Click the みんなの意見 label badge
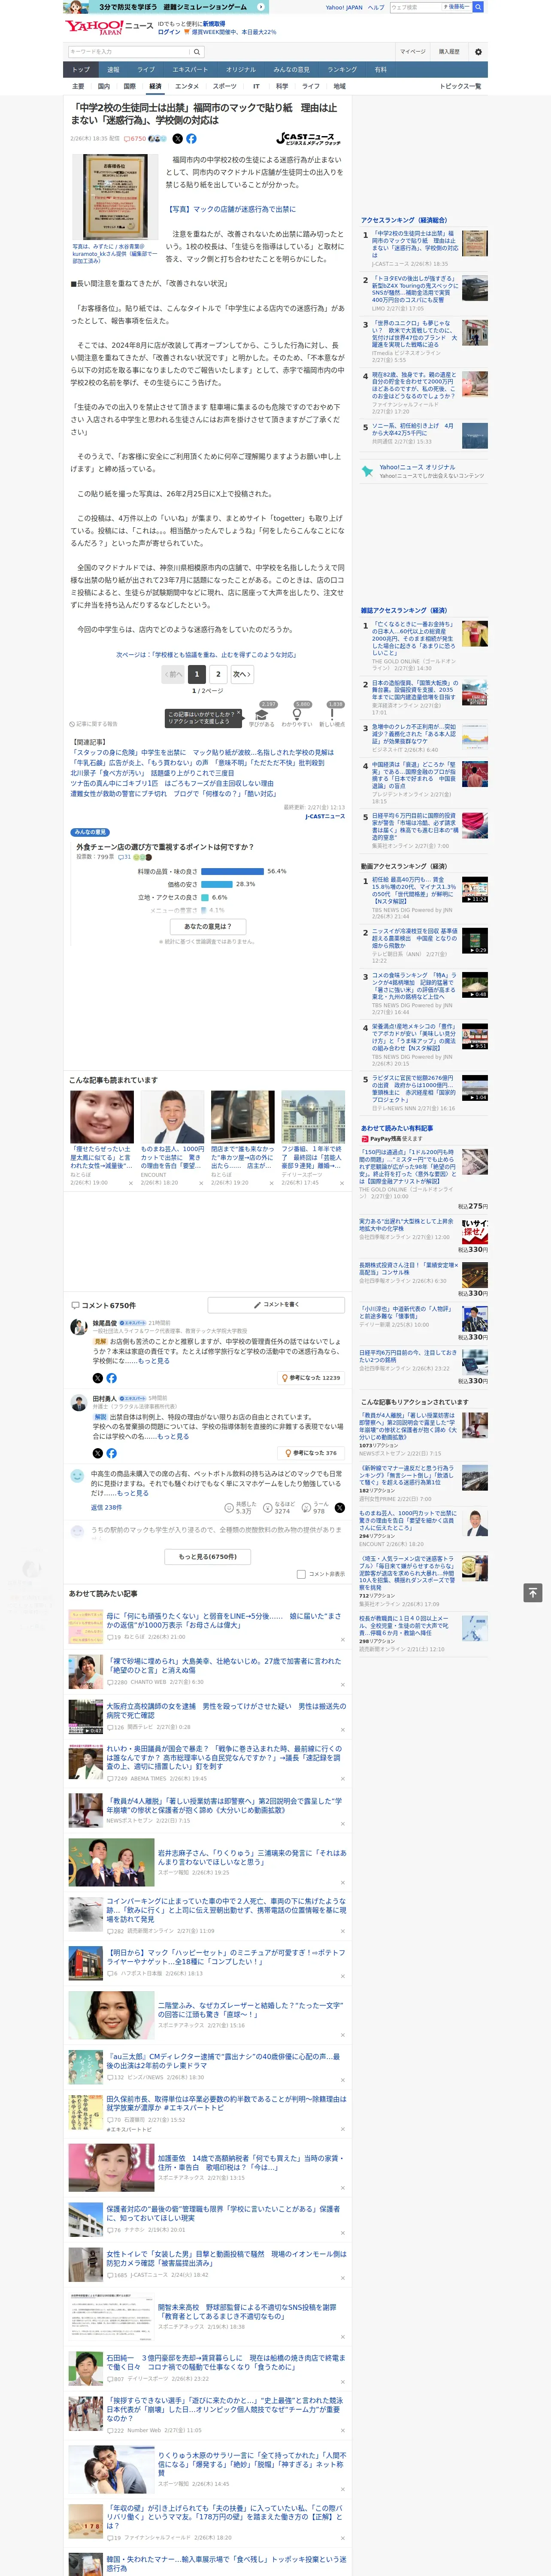The height and width of the screenshot is (2576, 551). (x=90, y=832)
